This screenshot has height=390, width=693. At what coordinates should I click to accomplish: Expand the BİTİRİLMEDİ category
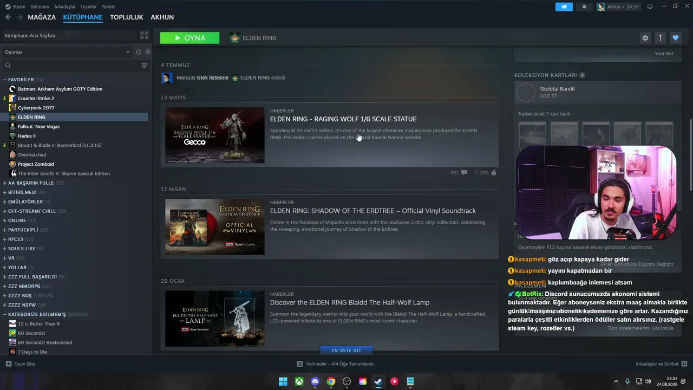coord(5,192)
